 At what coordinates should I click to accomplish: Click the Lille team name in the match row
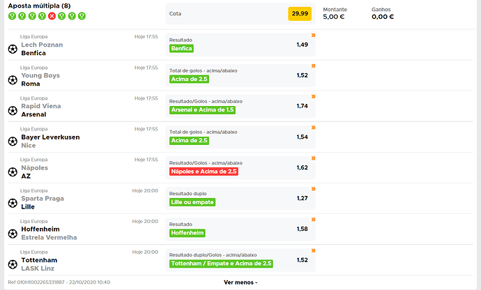pos(28,207)
